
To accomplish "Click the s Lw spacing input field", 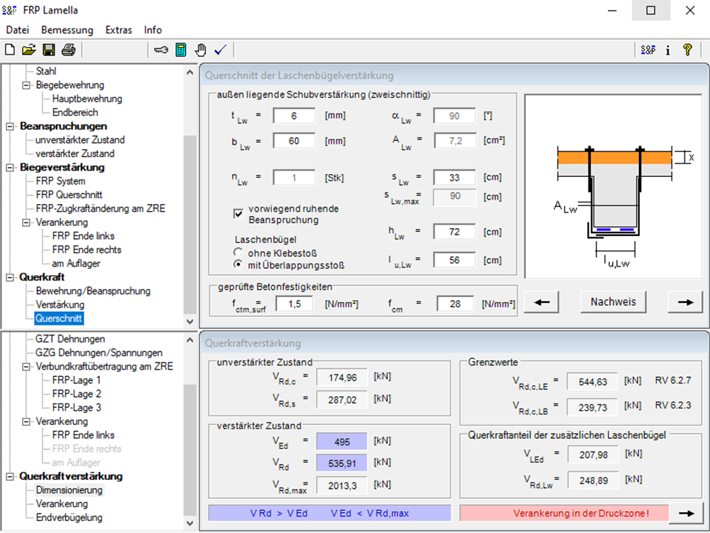I will [x=454, y=178].
